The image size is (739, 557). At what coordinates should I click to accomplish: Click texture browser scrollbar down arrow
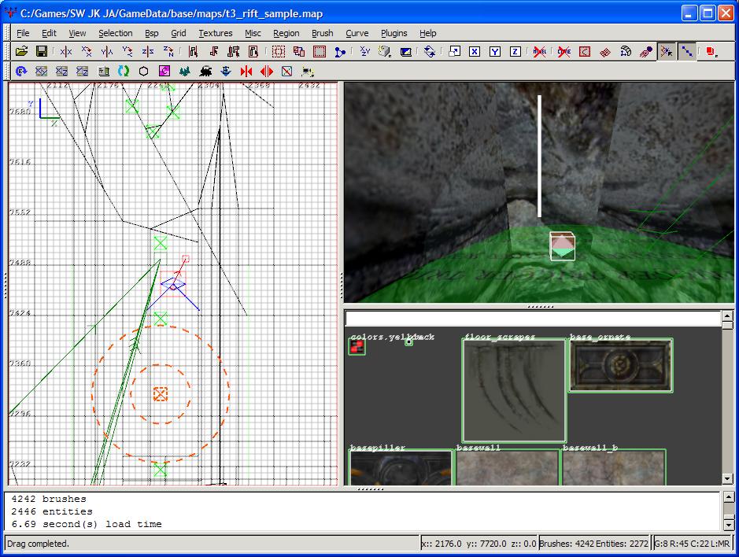728,479
